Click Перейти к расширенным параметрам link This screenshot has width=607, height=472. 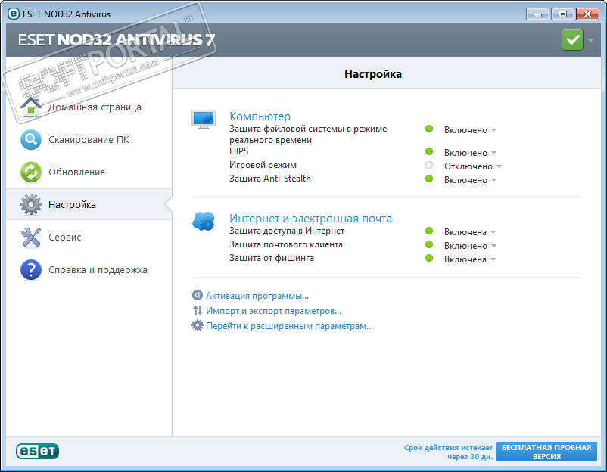pyautogui.click(x=289, y=326)
